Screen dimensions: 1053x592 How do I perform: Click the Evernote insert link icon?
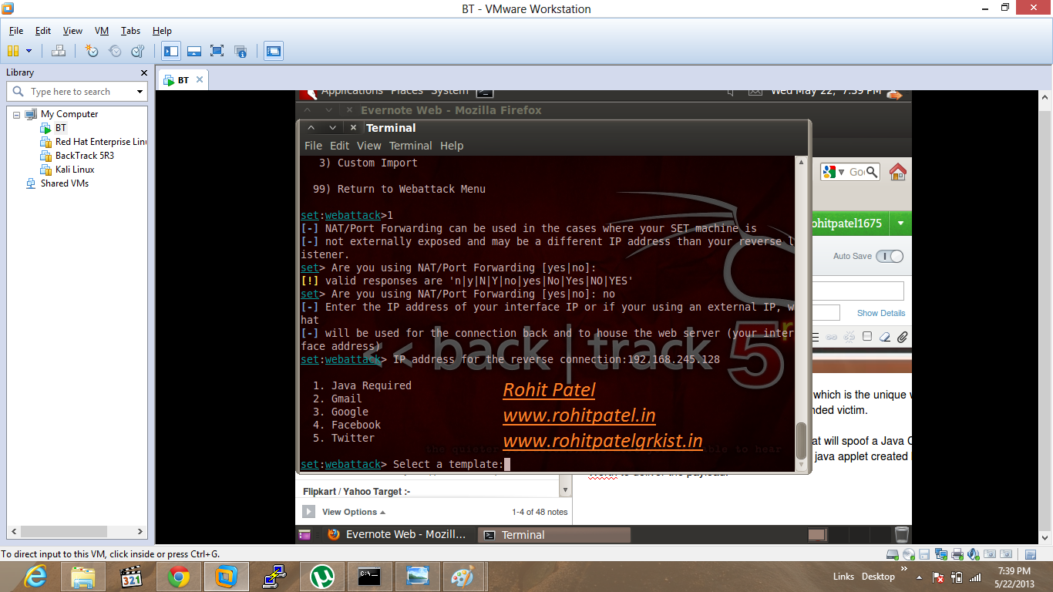(x=832, y=337)
